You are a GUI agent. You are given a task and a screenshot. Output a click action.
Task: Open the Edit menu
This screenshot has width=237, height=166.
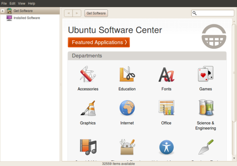(12, 4)
